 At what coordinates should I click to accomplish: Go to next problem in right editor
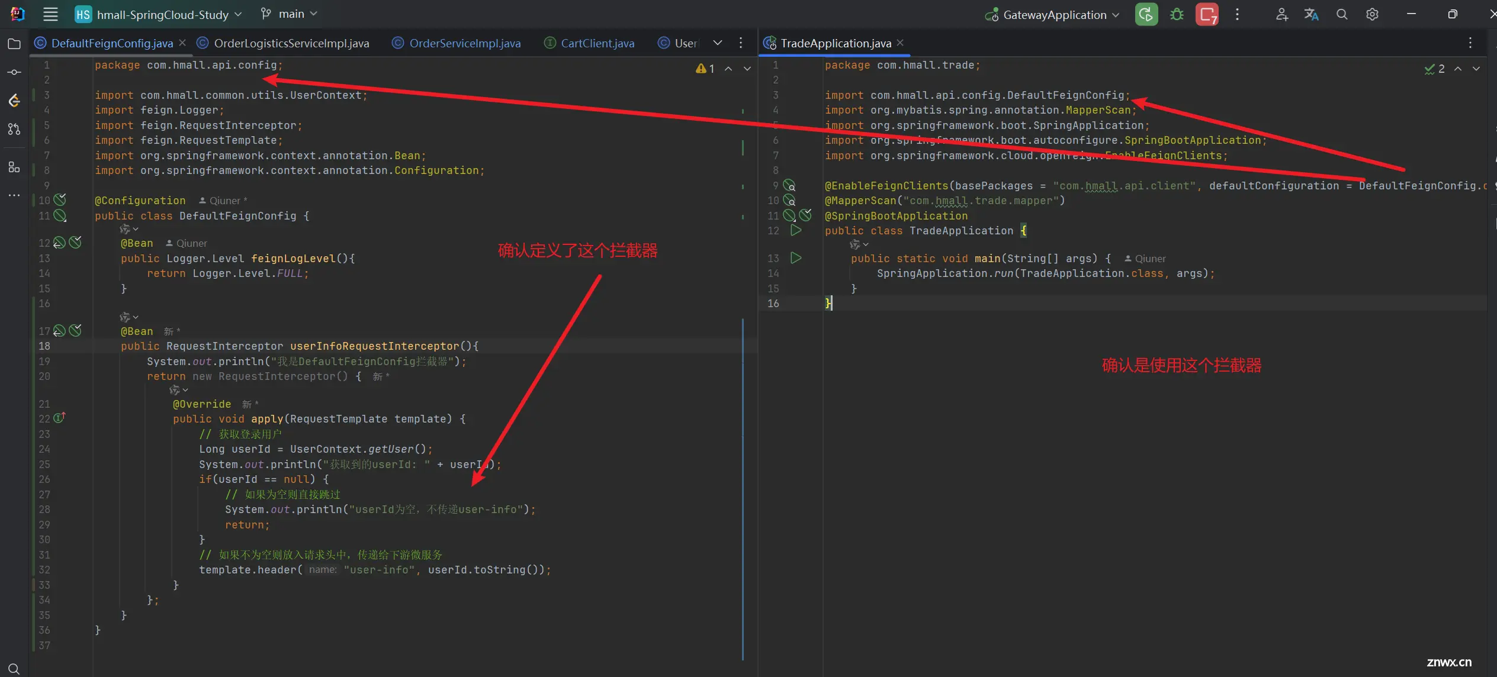coord(1476,69)
